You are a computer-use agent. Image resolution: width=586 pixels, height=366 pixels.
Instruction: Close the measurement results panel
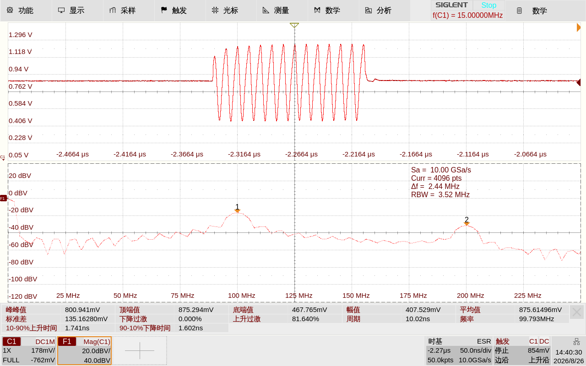(577, 312)
